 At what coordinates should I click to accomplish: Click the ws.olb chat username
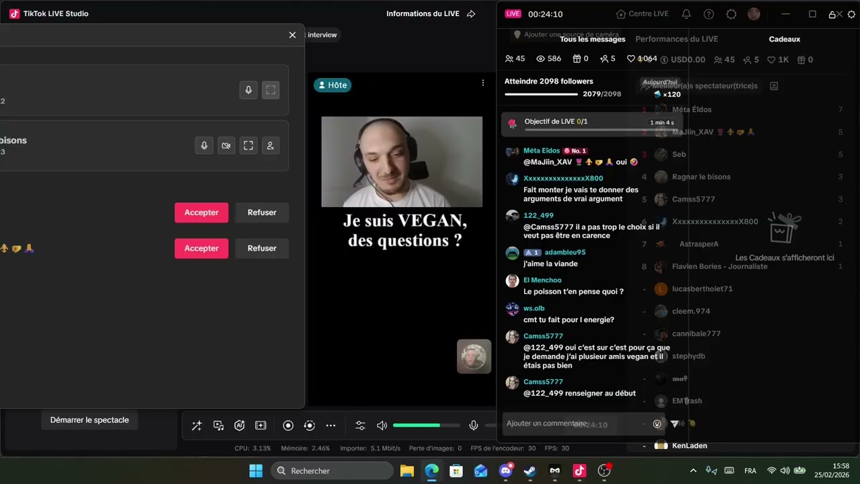coord(534,308)
